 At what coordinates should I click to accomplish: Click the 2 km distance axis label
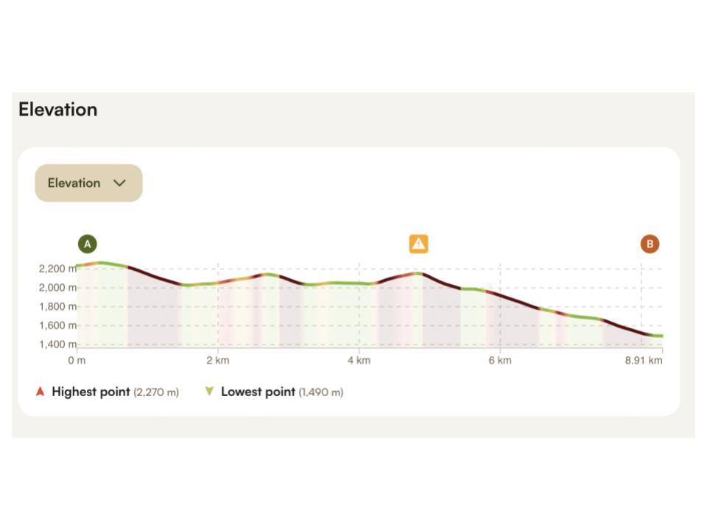pyautogui.click(x=217, y=361)
